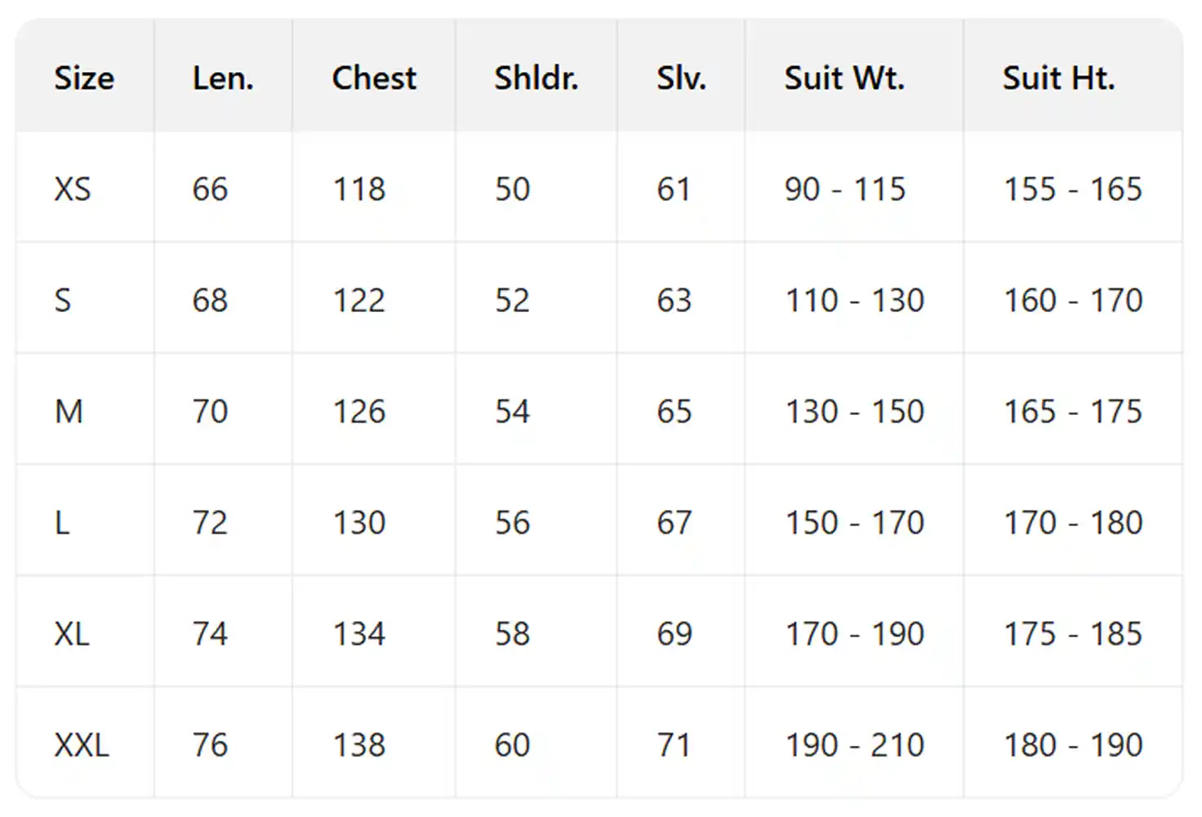Select the suit weight cell 90 - 115
This screenshot has height=817, width=1202.
click(845, 190)
